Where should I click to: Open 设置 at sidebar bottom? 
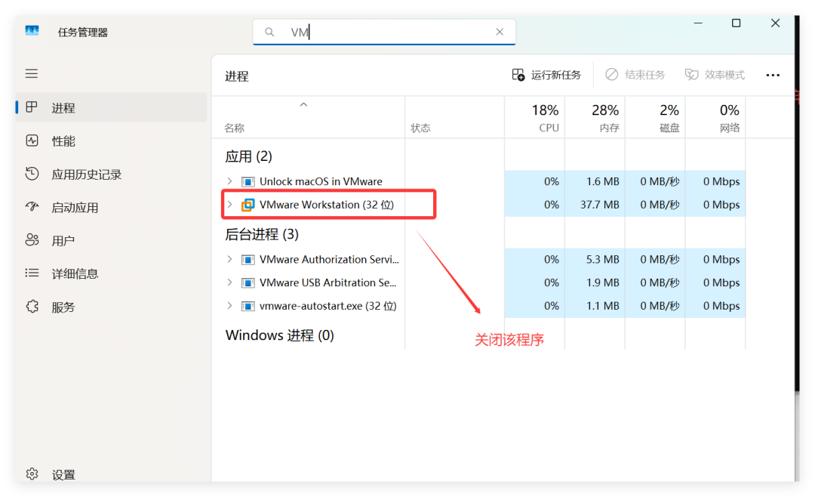coord(111,474)
